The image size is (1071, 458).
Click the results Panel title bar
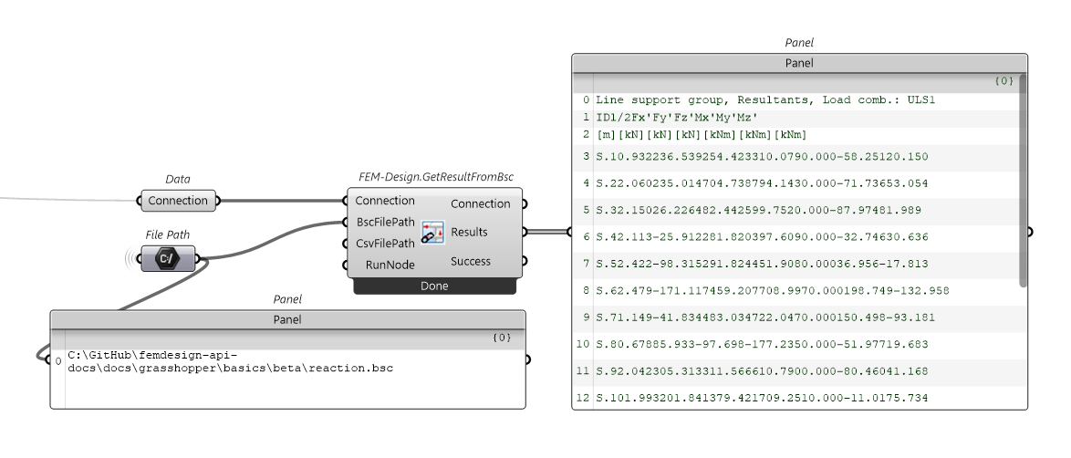pyautogui.click(x=799, y=64)
